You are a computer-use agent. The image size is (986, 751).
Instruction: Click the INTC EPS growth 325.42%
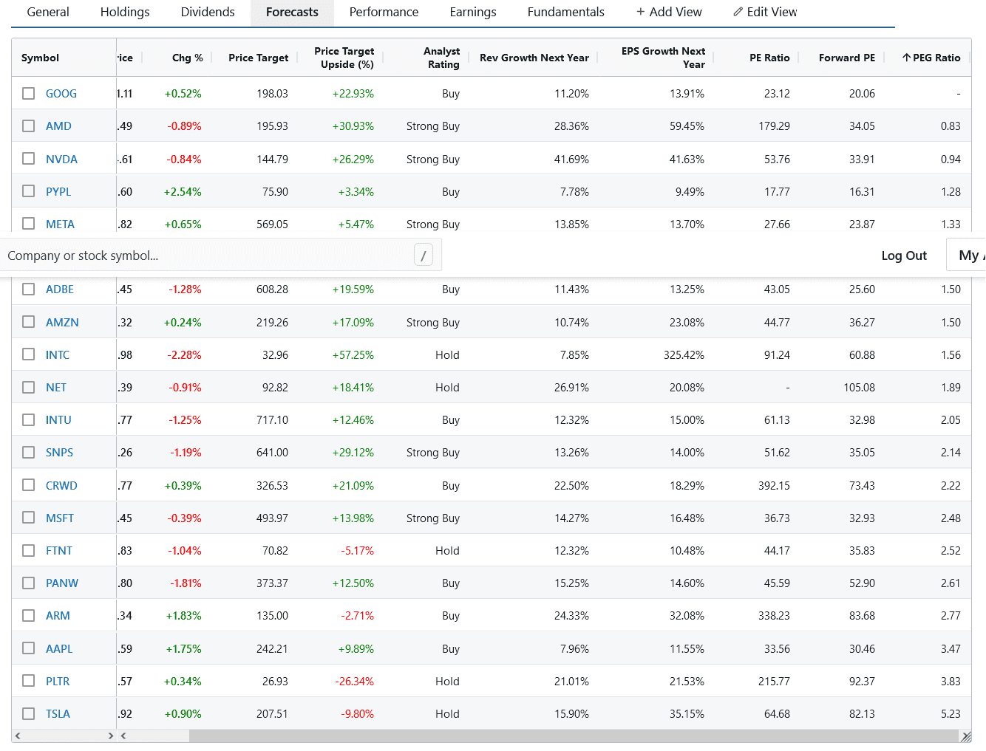point(684,354)
